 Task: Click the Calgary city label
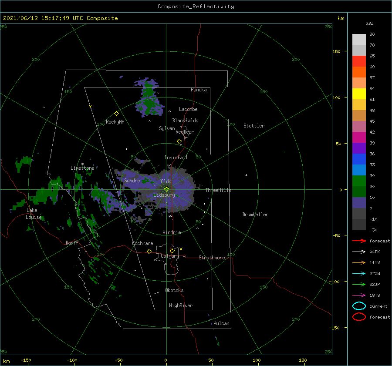pos(170,256)
